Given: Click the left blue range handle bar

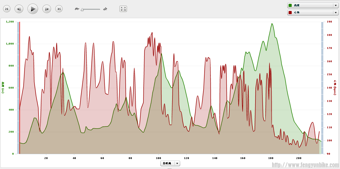Looking at the screenshot, I should [18, 87].
